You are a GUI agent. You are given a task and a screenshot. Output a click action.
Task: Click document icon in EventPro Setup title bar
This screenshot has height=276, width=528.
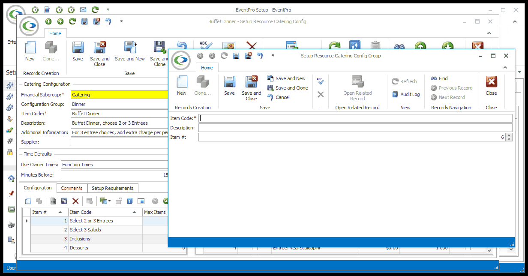click(x=47, y=9)
